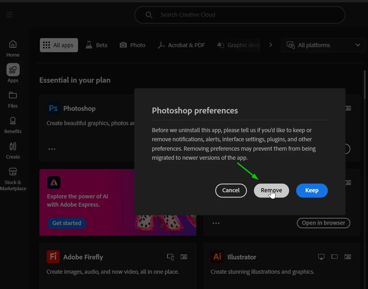Click Illustrator web platform icon
Image resolution: width=368 pixels, height=289 pixels.
(x=348, y=257)
